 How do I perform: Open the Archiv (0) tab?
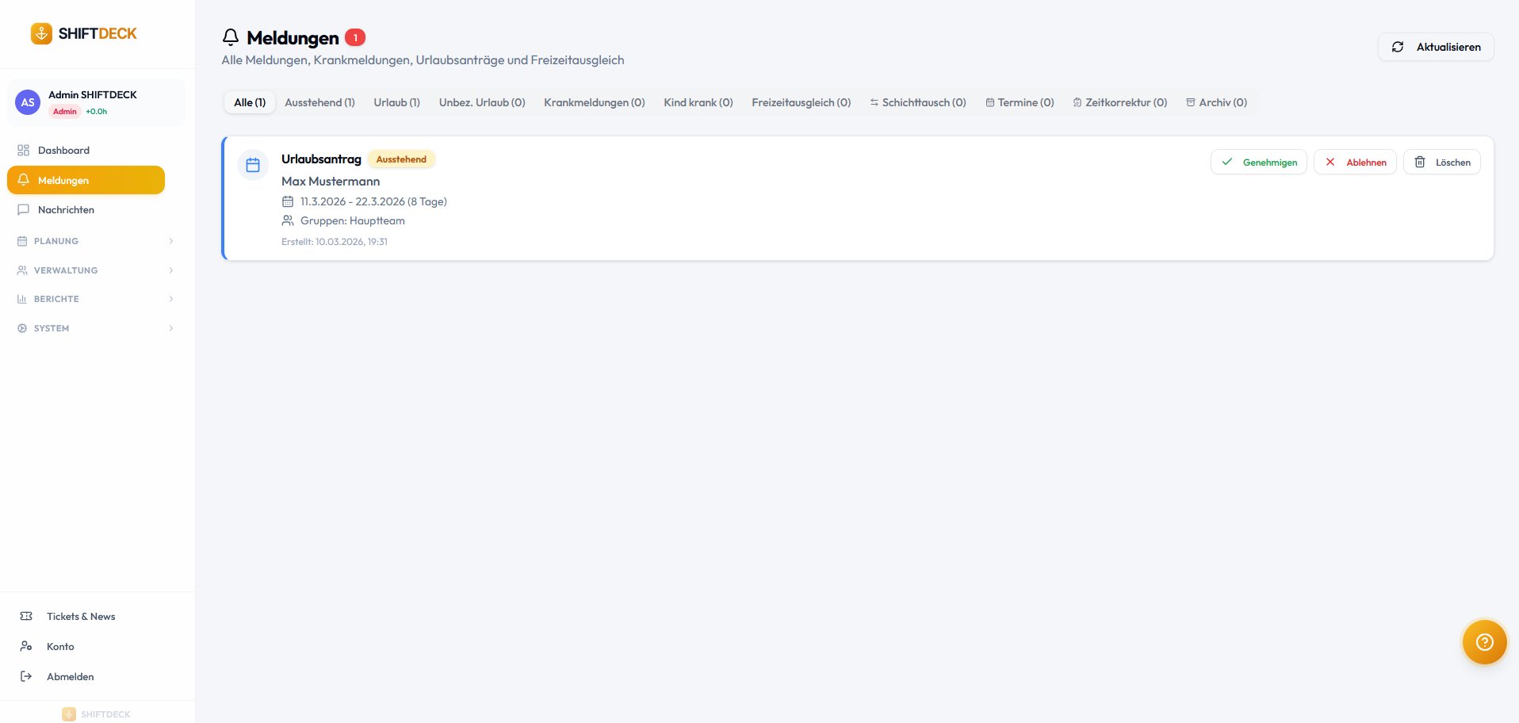point(1216,103)
